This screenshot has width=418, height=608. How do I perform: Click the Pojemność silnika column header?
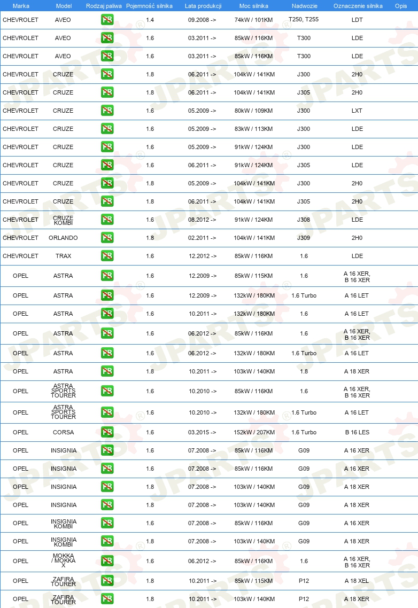click(x=150, y=6)
